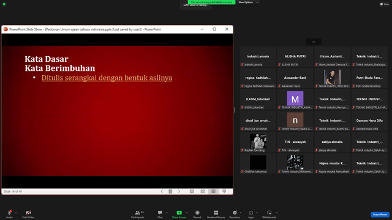Viewport: 392px width, 220px height.
Task: Click the PowerPoint logo icon in title bar
Action: (6, 29)
